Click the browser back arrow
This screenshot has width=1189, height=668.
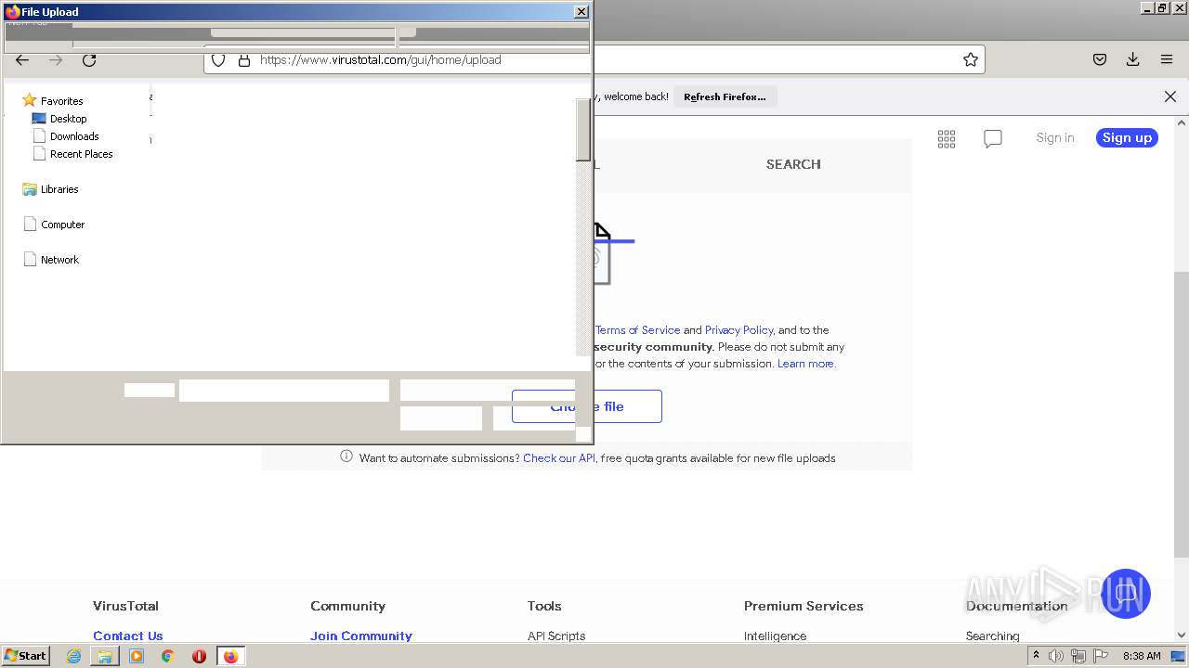click(22, 59)
